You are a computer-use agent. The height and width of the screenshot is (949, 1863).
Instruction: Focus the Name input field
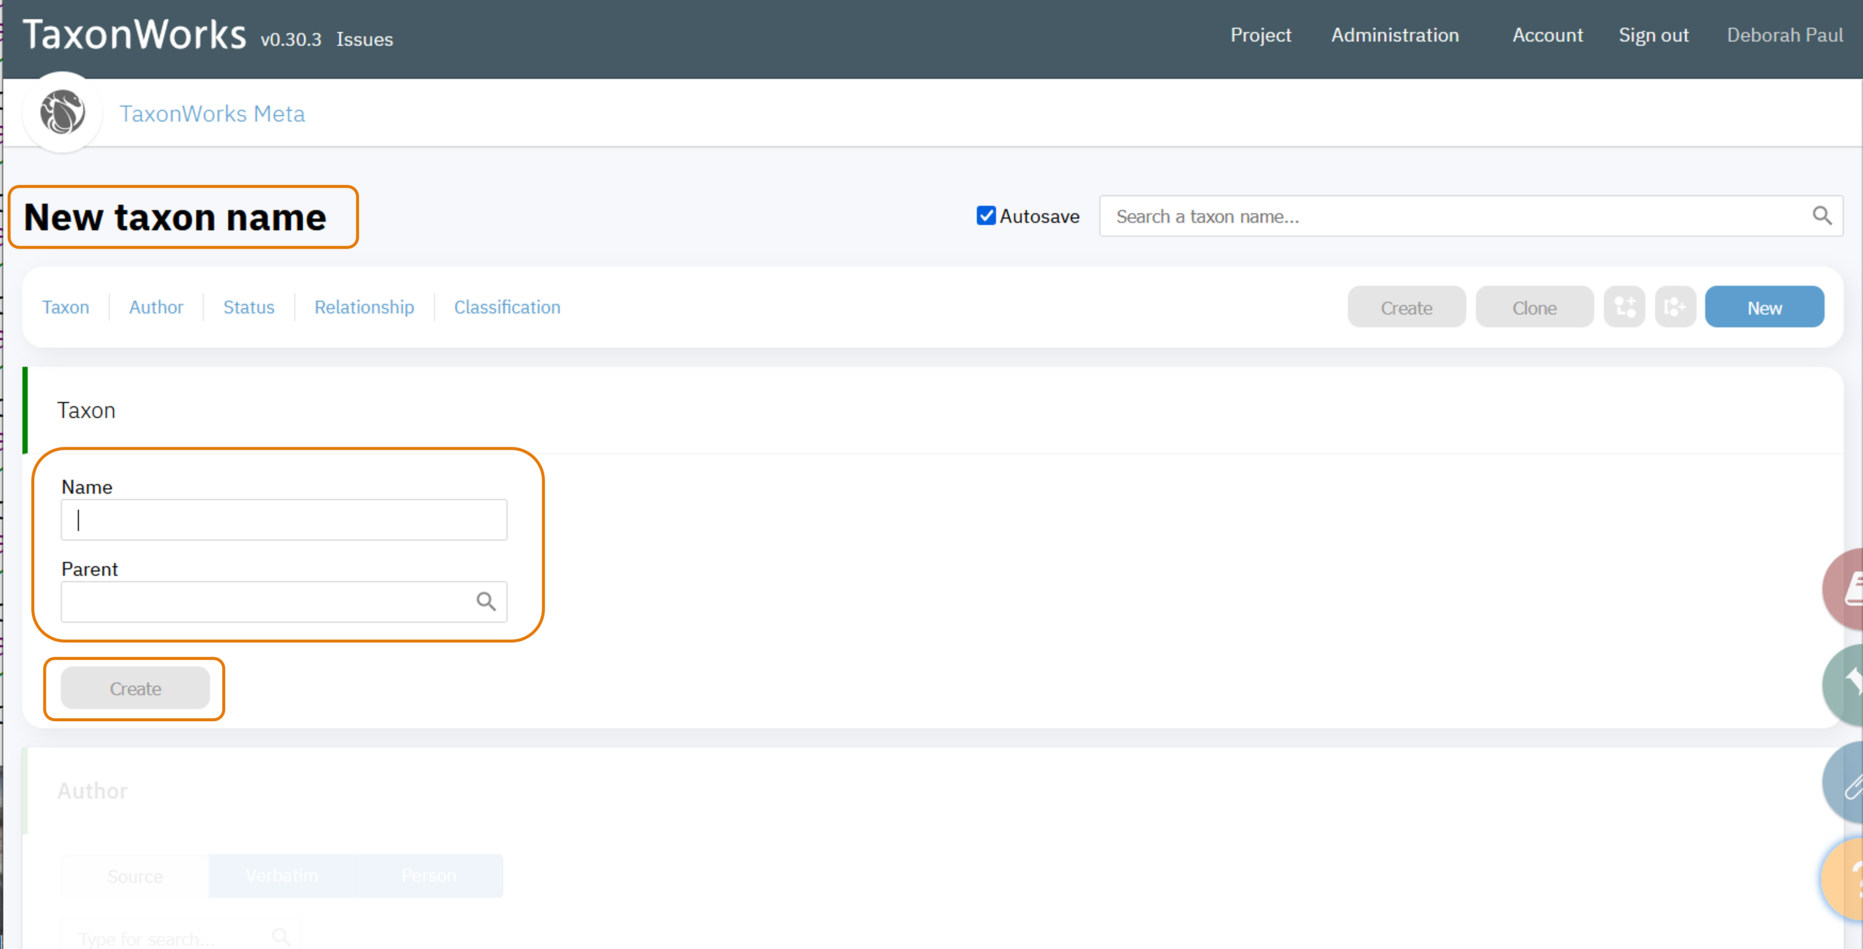click(284, 520)
